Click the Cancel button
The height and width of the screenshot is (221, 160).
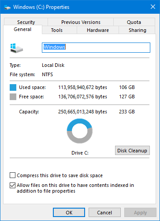pyautogui.click(x=104, y=213)
